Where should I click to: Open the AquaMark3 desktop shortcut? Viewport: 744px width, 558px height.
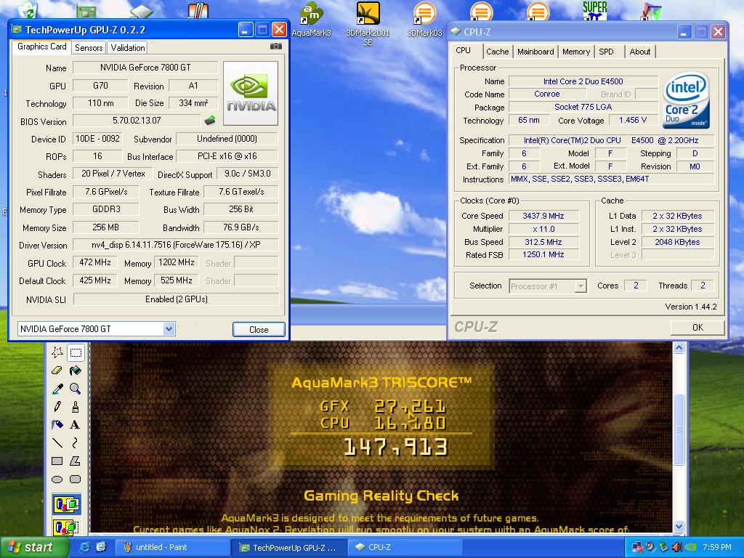311,20
